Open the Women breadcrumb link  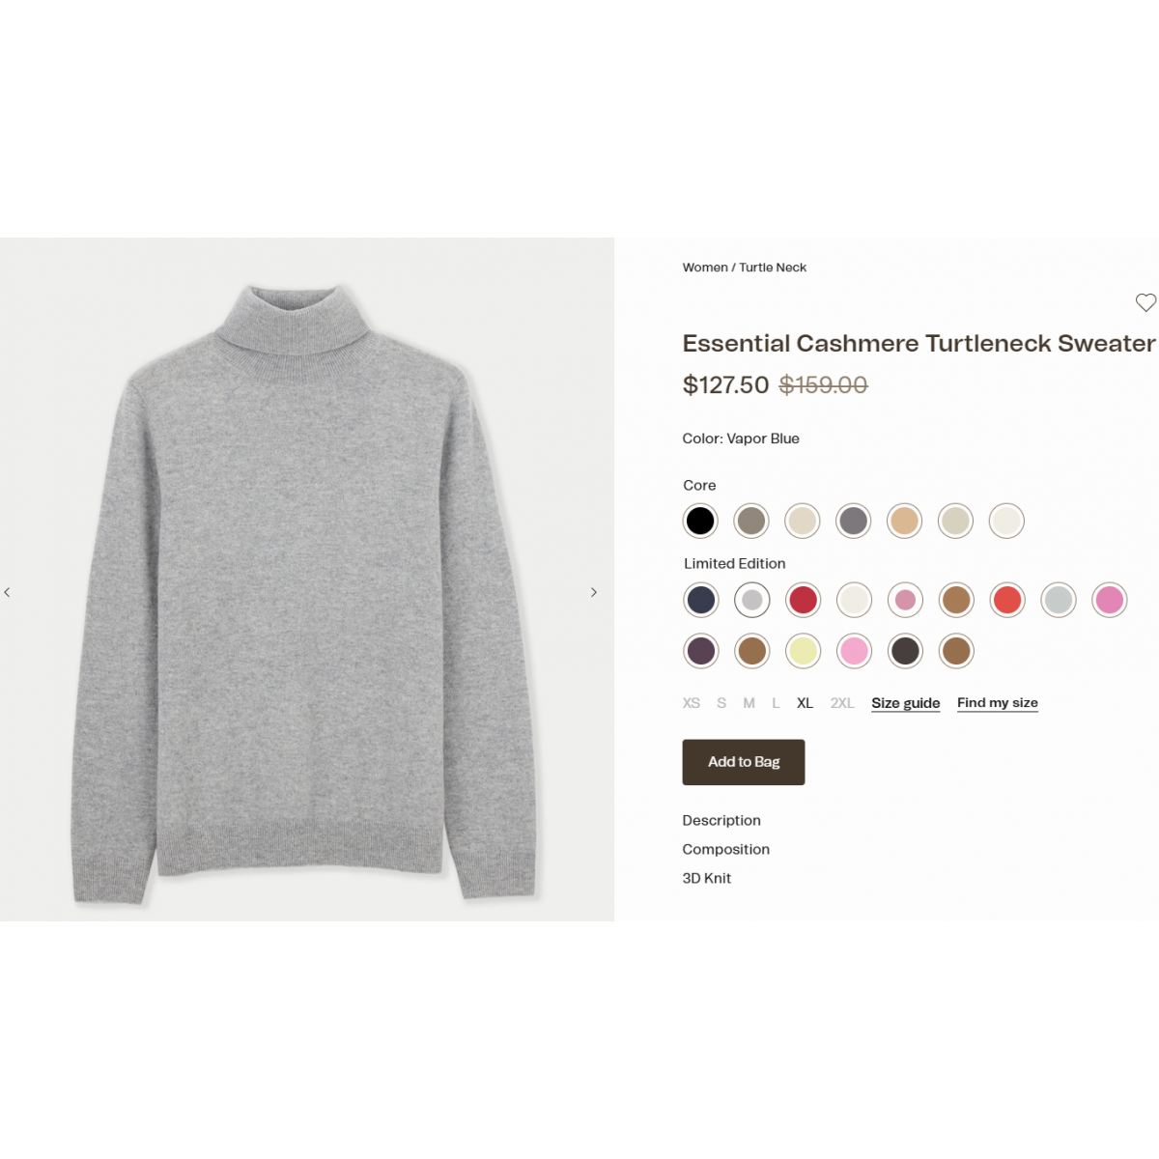(x=705, y=268)
